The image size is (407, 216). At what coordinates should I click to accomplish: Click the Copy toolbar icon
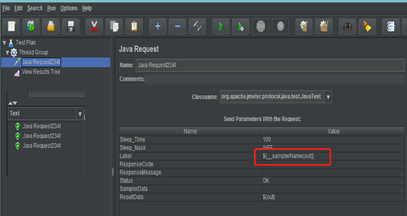pyautogui.click(x=114, y=26)
